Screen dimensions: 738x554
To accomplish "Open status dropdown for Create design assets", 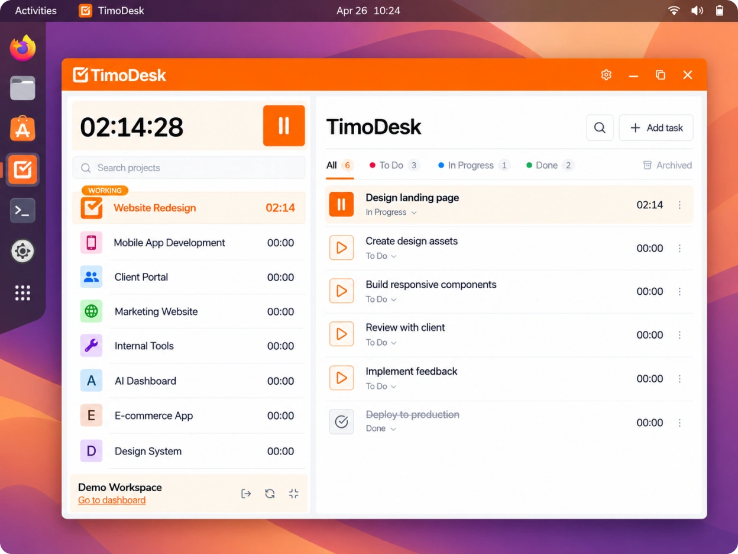I will coord(381,256).
